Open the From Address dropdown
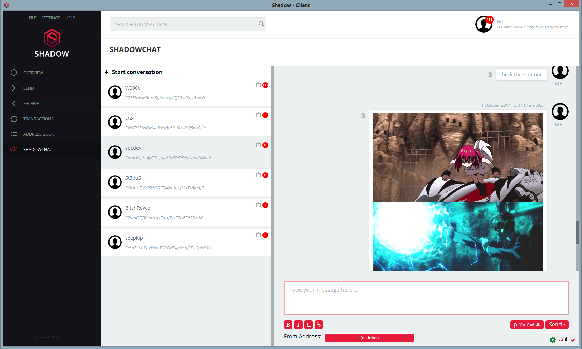This screenshot has height=349, width=582. tap(369, 338)
